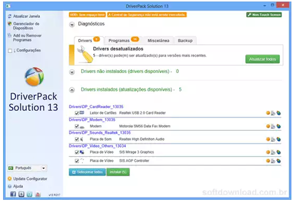Click the SiS Mirage 3 Graphics text
Image resolution: width=294 pixels, height=204 pixels.
point(136,152)
